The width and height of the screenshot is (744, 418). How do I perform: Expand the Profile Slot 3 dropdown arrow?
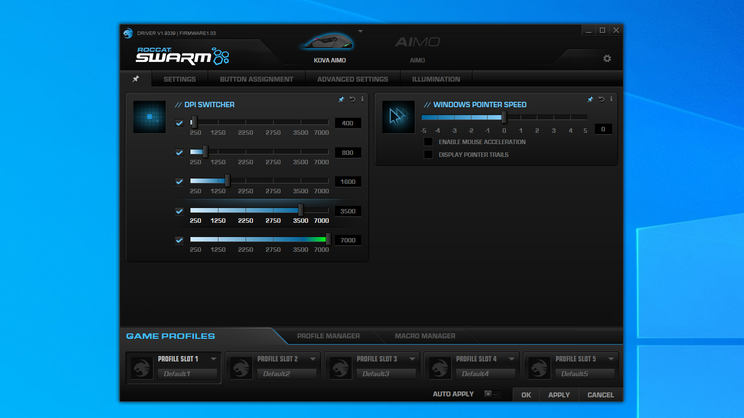[412, 359]
